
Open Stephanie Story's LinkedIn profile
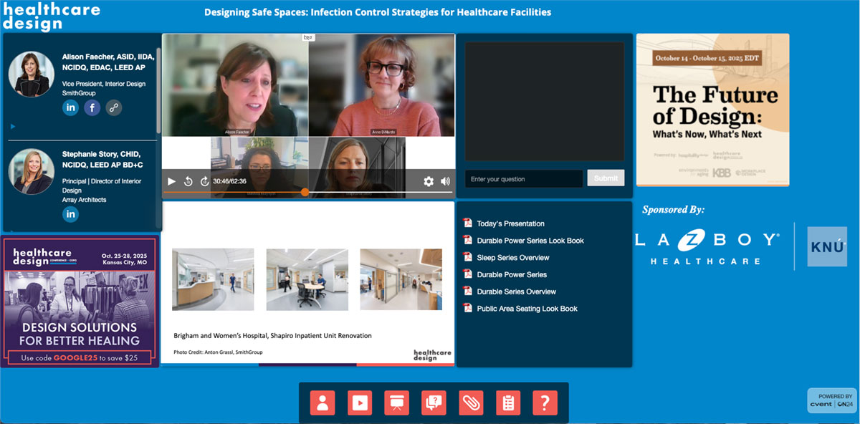pyautogui.click(x=70, y=214)
